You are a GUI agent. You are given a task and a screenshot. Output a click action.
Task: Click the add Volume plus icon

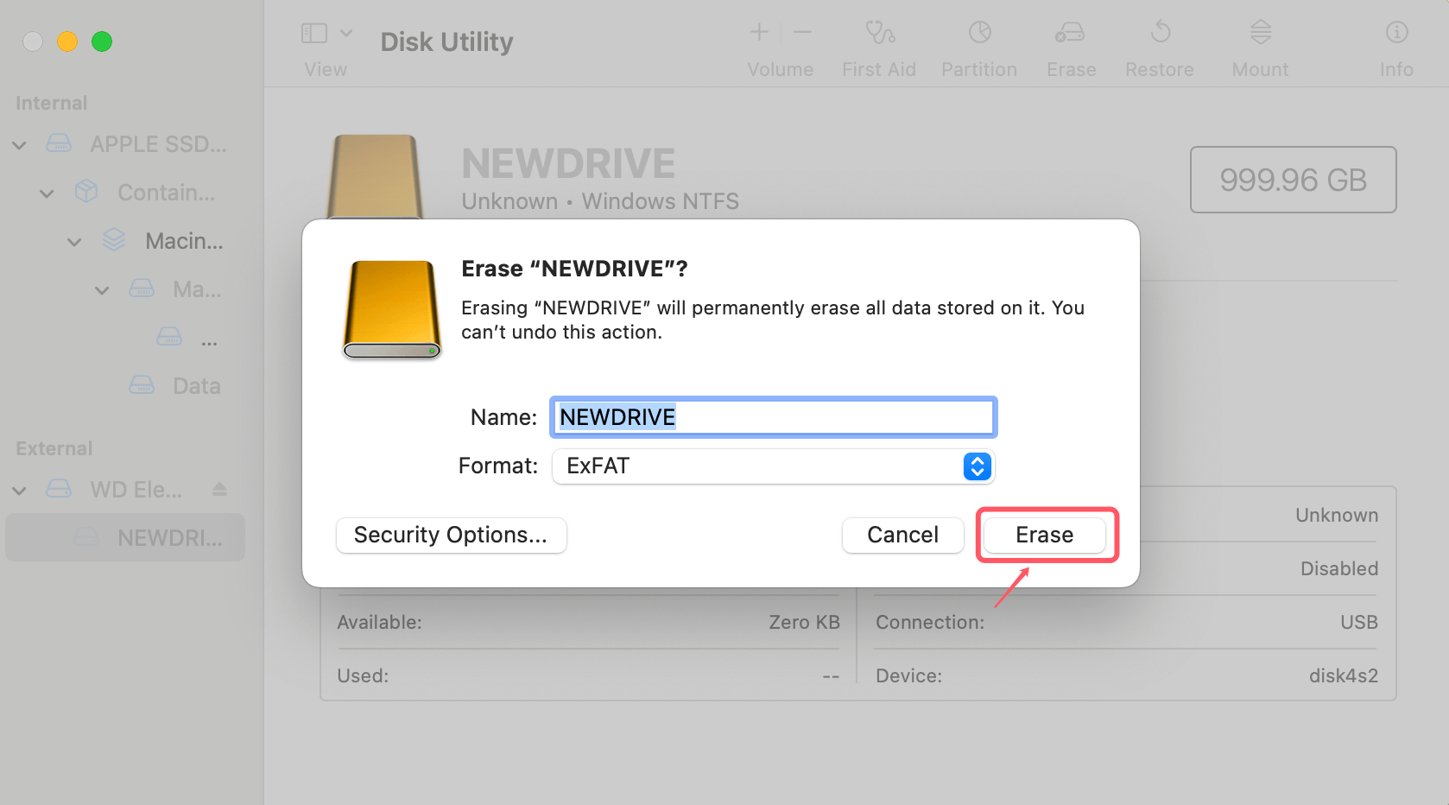click(758, 32)
